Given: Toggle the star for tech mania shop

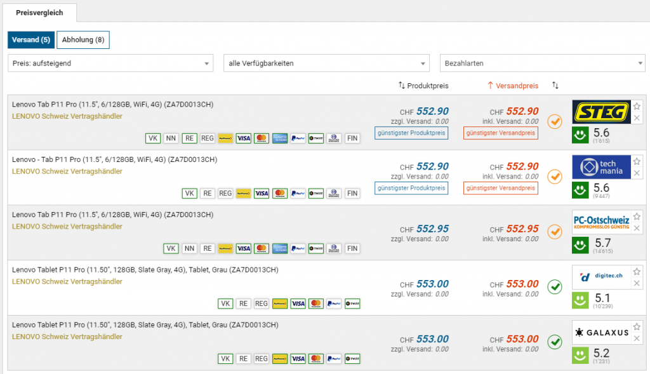Looking at the screenshot, I should (x=637, y=161).
